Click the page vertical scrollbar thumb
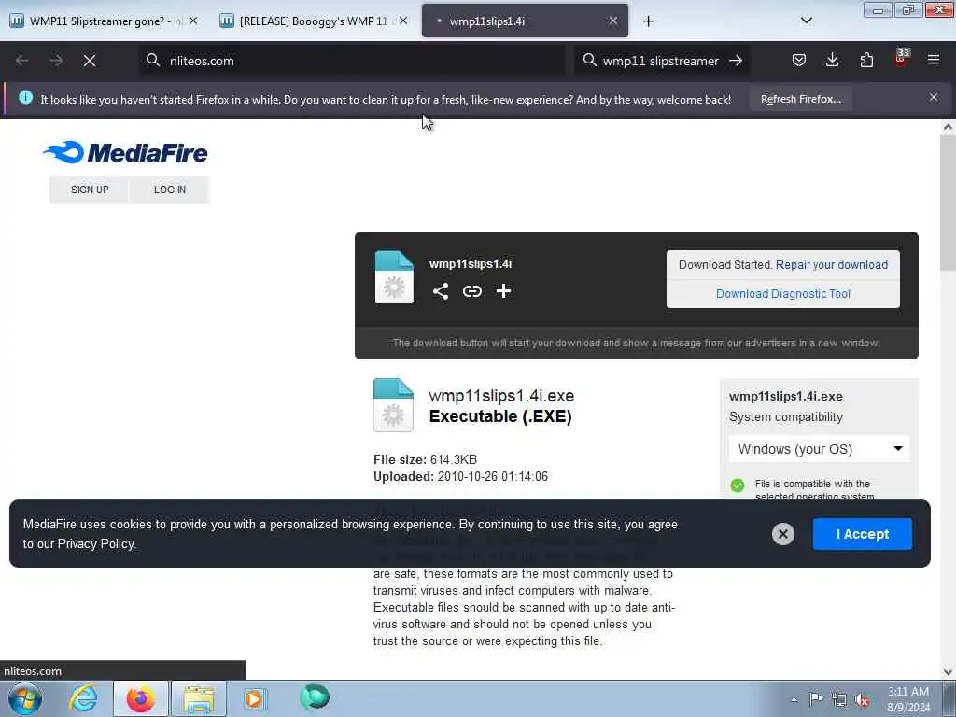The image size is (956, 717). (x=948, y=203)
